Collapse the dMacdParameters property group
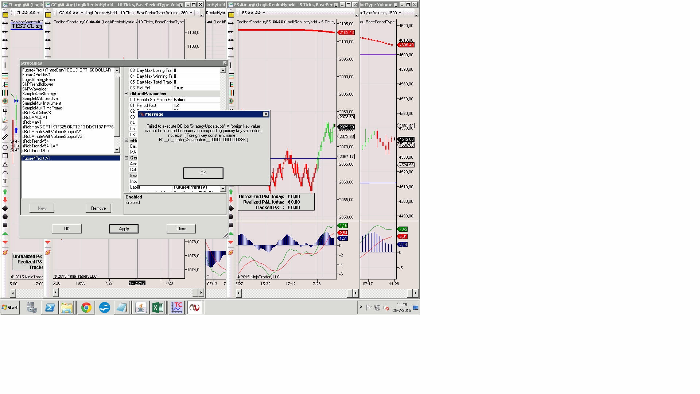 pos(127,94)
